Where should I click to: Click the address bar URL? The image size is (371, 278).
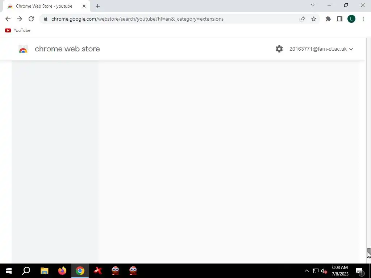coord(137,19)
